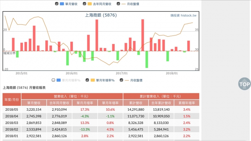Viewport: 251px width, 141px height.
Task: Click the 2,745,398 monthly revenue cell
Action: 34,116
